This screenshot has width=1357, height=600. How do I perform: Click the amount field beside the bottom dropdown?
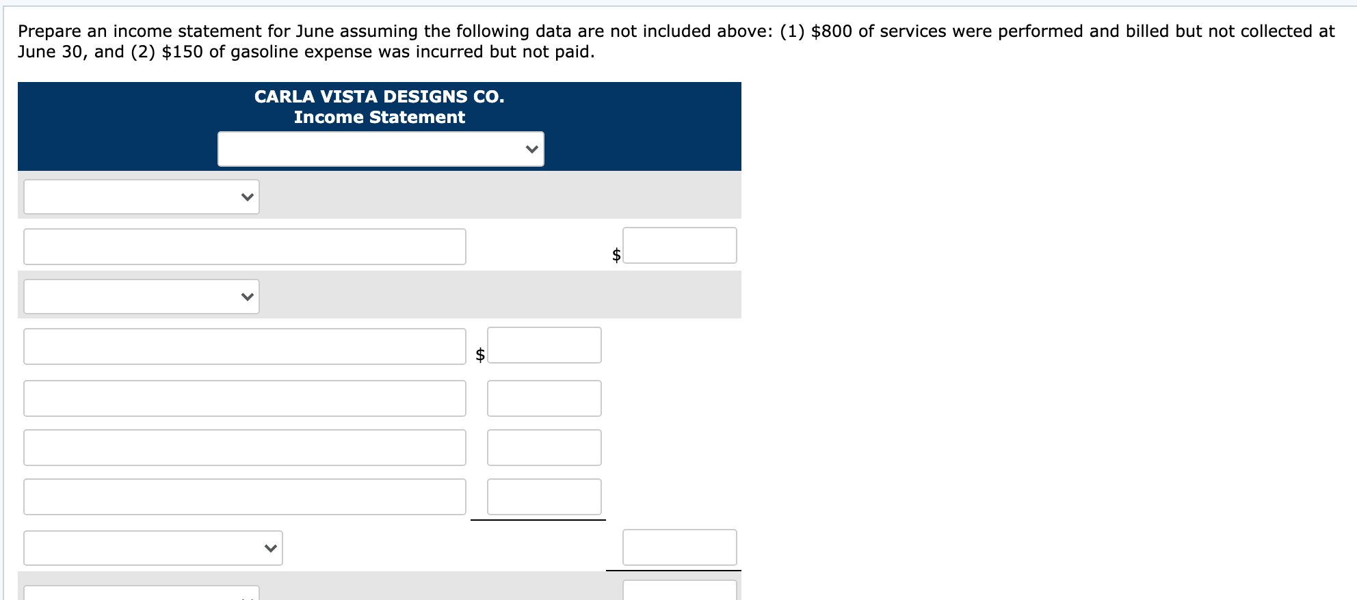coord(678,547)
